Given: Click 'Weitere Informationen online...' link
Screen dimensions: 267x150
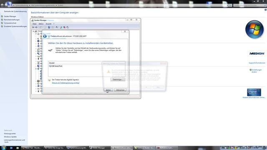Looking at the screenshot, I should pos(254,97).
